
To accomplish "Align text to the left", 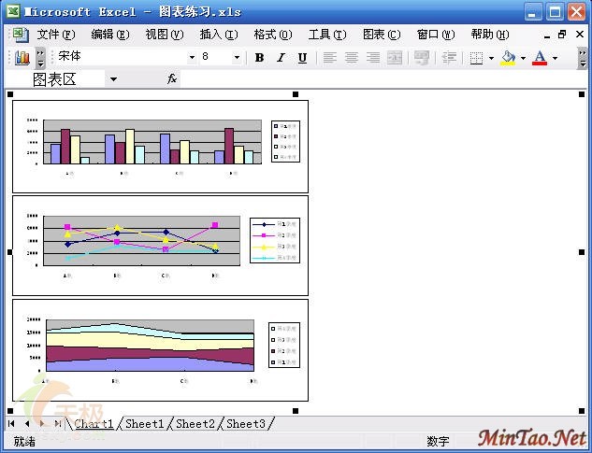I will [x=329, y=58].
